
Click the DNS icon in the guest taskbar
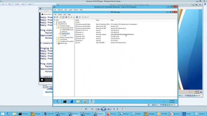(92, 101)
